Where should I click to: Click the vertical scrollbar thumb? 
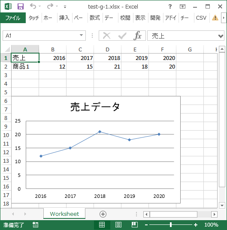pos(222,119)
